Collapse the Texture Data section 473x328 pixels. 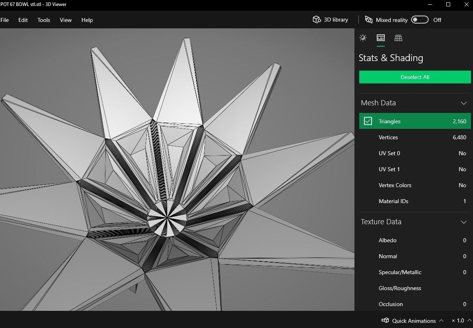coord(464,222)
